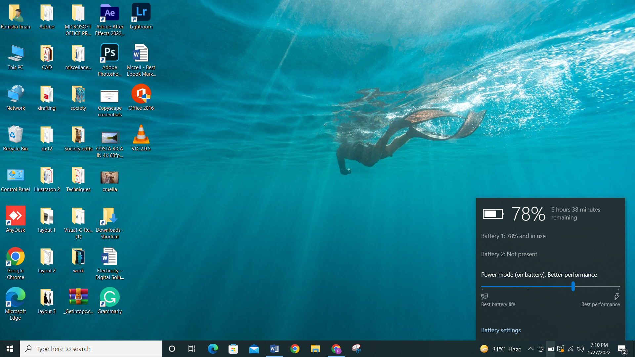Screen dimensions: 635x357
Task: Open the Network icon
Action: point(16,98)
